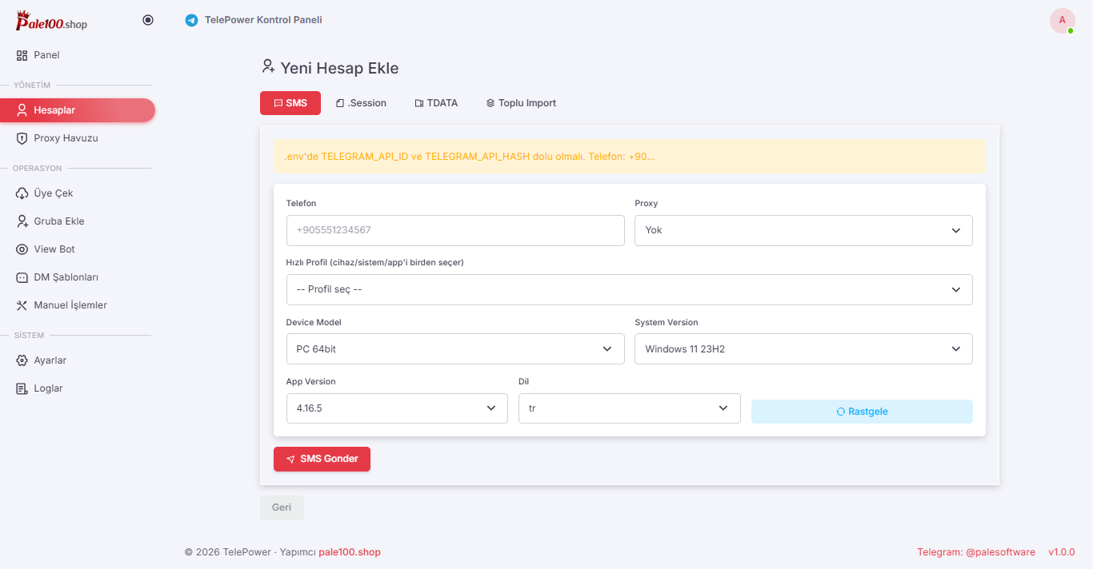
Task: Click the Proxy Havuzu shield icon
Action: (22, 138)
